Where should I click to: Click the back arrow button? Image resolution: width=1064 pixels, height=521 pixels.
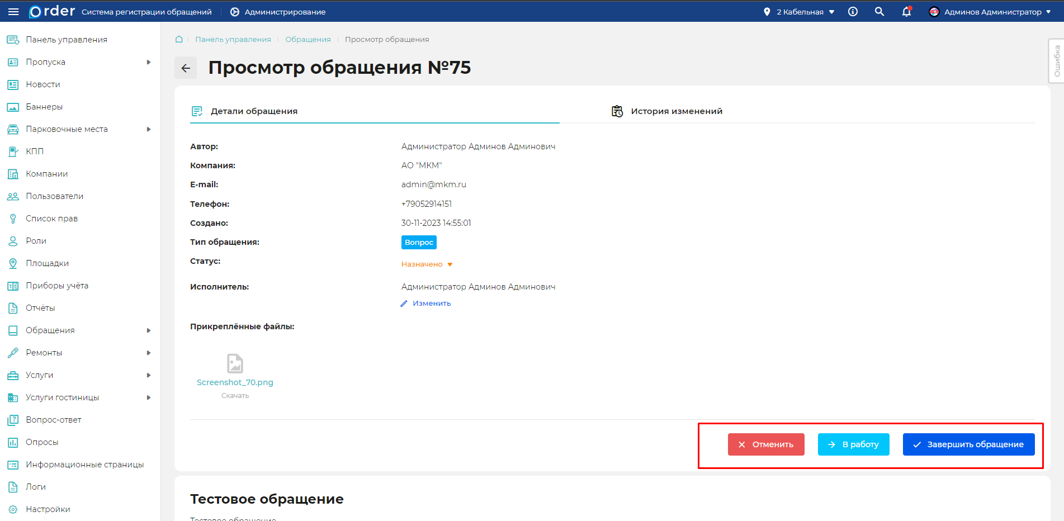point(186,68)
